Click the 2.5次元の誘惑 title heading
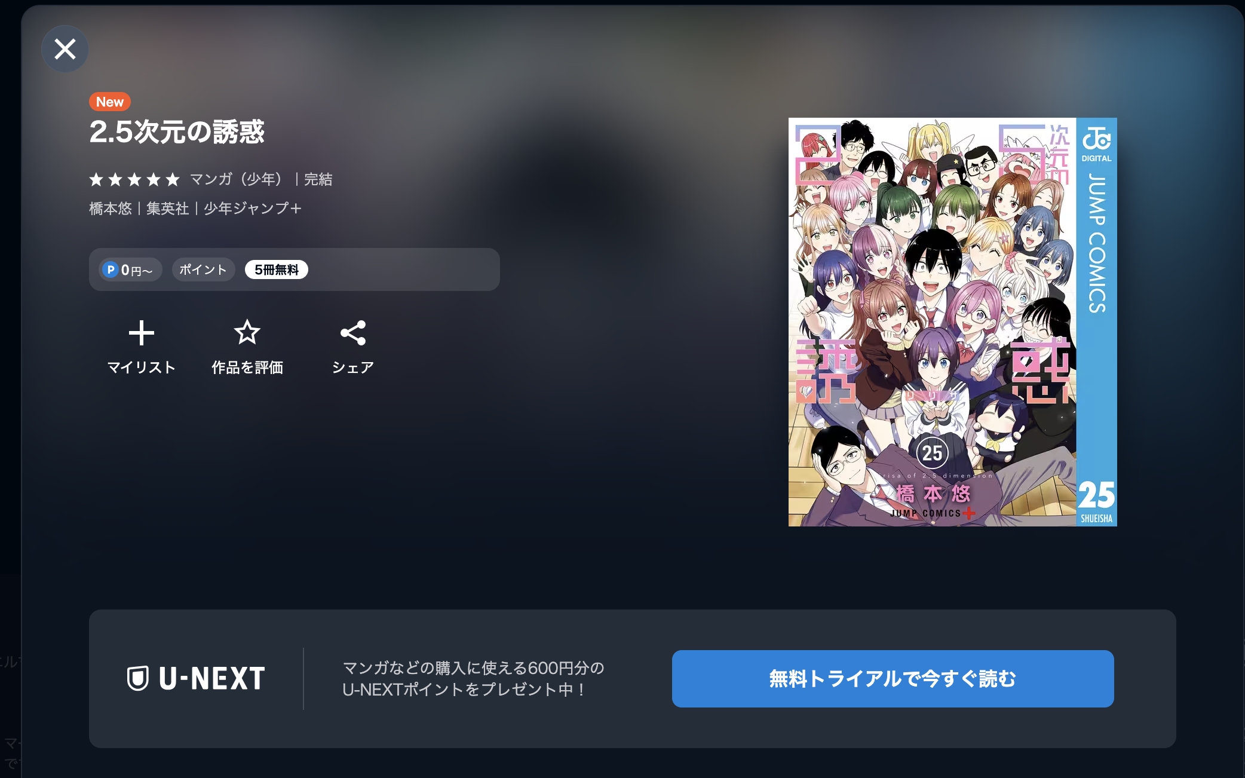 click(x=177, y=131)
